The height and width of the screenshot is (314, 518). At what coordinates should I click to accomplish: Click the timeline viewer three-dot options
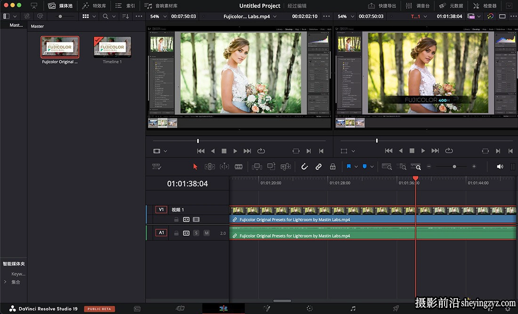512,16
